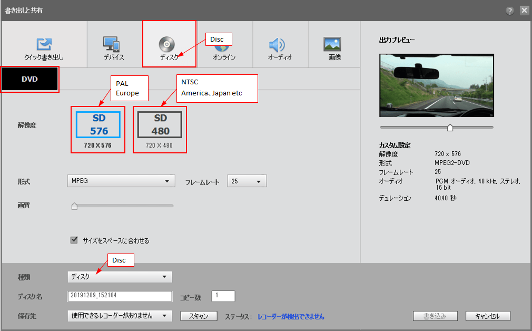Click the キャンセル (Cancel) button
This screenshot has height=331, width=532.
487,316
